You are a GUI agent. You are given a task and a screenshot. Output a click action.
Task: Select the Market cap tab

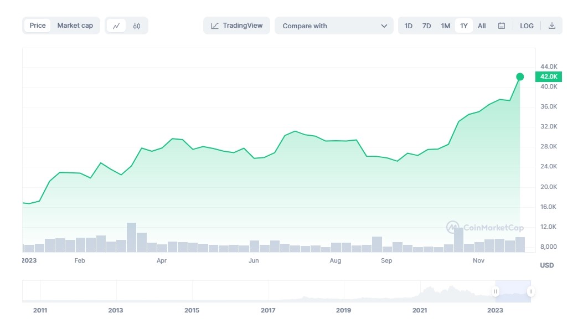[75, 25]
